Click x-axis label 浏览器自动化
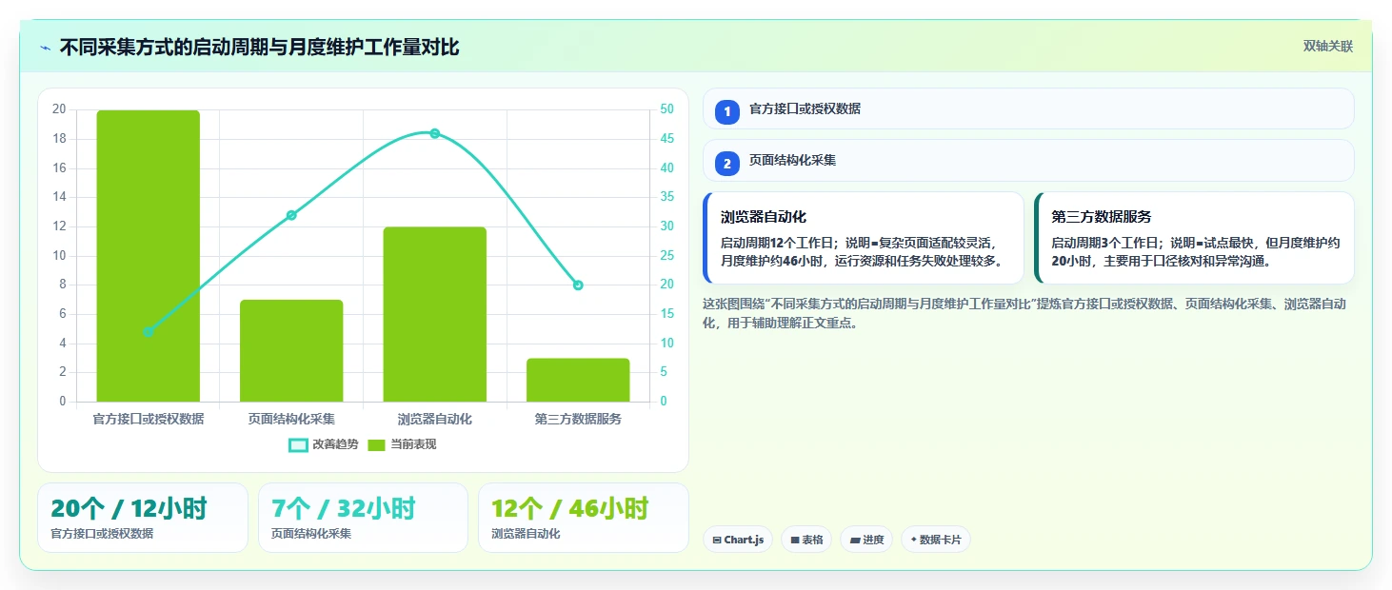 point(435,419)
